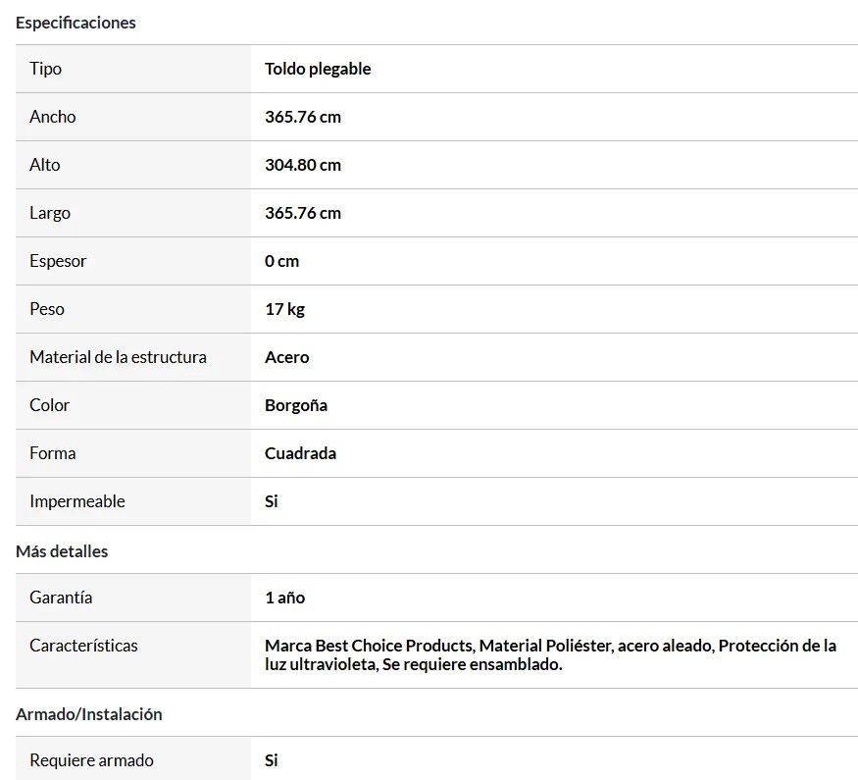858x780 pixels.
Task: Select the 304.80 cm height value
Action: [303, 165]
